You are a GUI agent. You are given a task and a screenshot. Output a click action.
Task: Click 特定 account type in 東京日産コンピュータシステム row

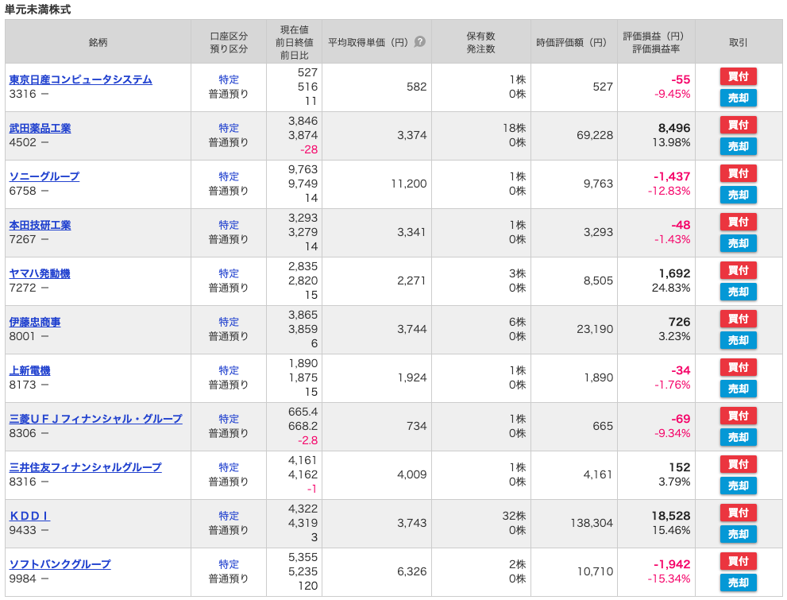pyautogui.click(x=229, y=79)
